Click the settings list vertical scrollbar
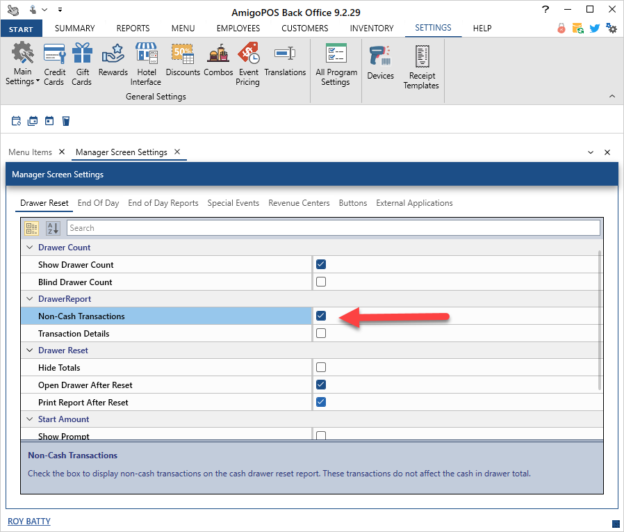 click(x=600, y=320)
